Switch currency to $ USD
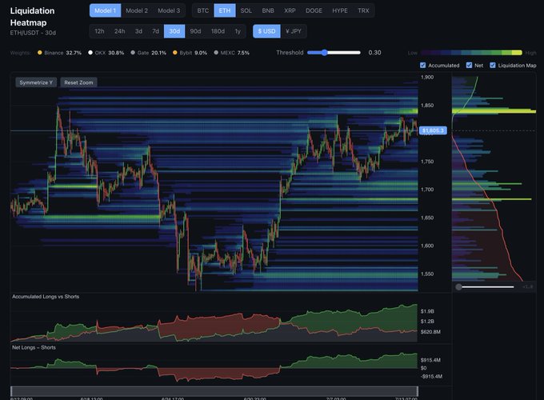The width and height of the screenshot is (544, 400). pyautogui.click(x=266, y=31)
